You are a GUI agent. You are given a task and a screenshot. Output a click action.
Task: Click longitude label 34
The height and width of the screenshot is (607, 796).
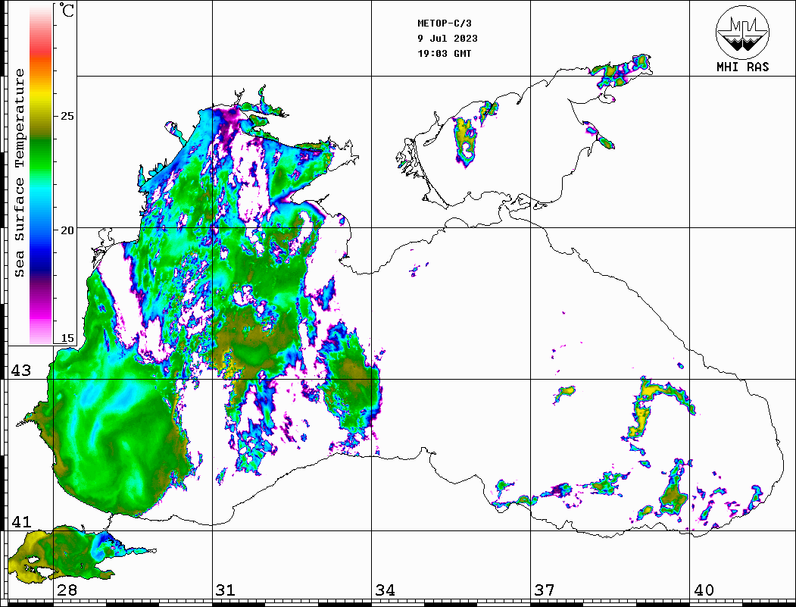[x=386, y=590]
